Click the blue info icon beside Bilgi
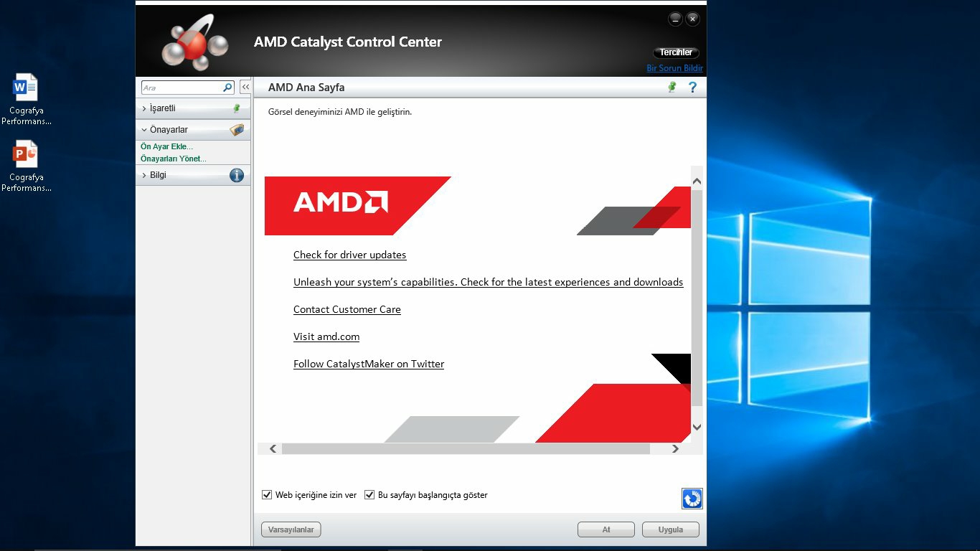 click(x=237, y=175)
